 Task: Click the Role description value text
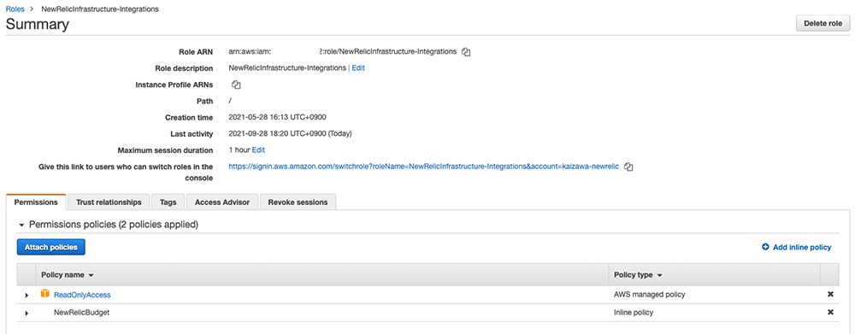pos(287,68)
